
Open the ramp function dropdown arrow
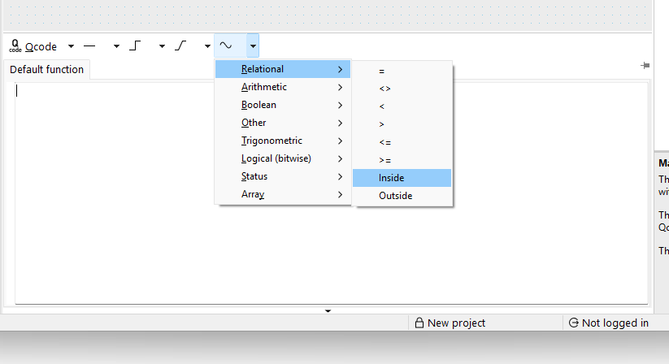click(207, 46)
